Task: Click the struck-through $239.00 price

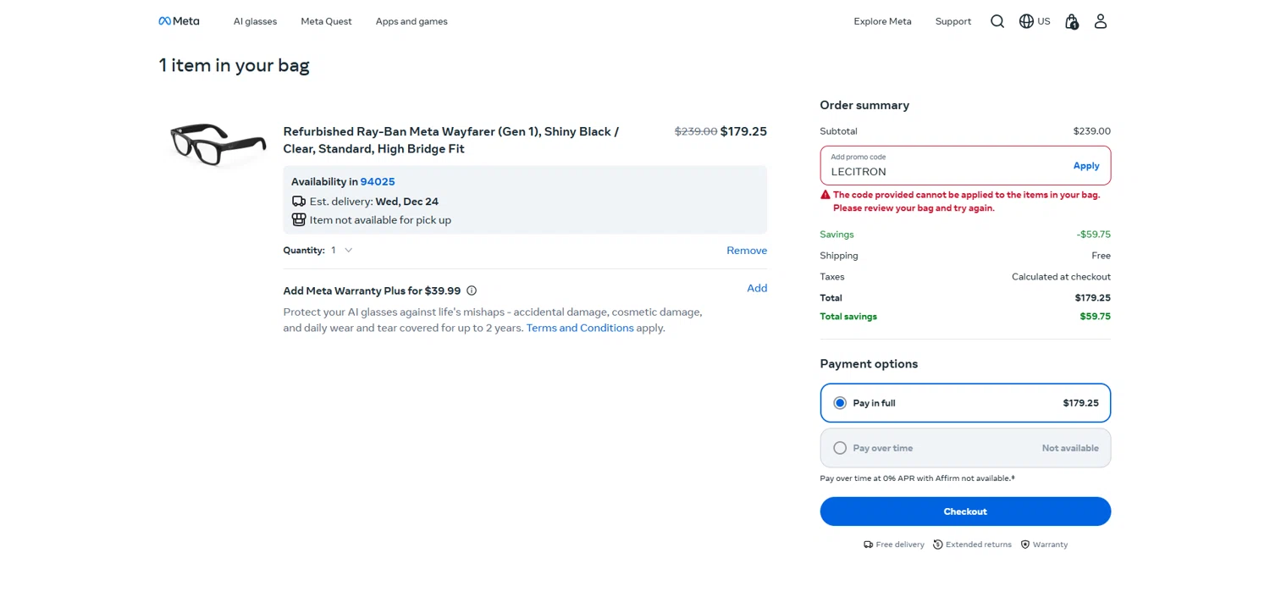Action: coord(696,131)
